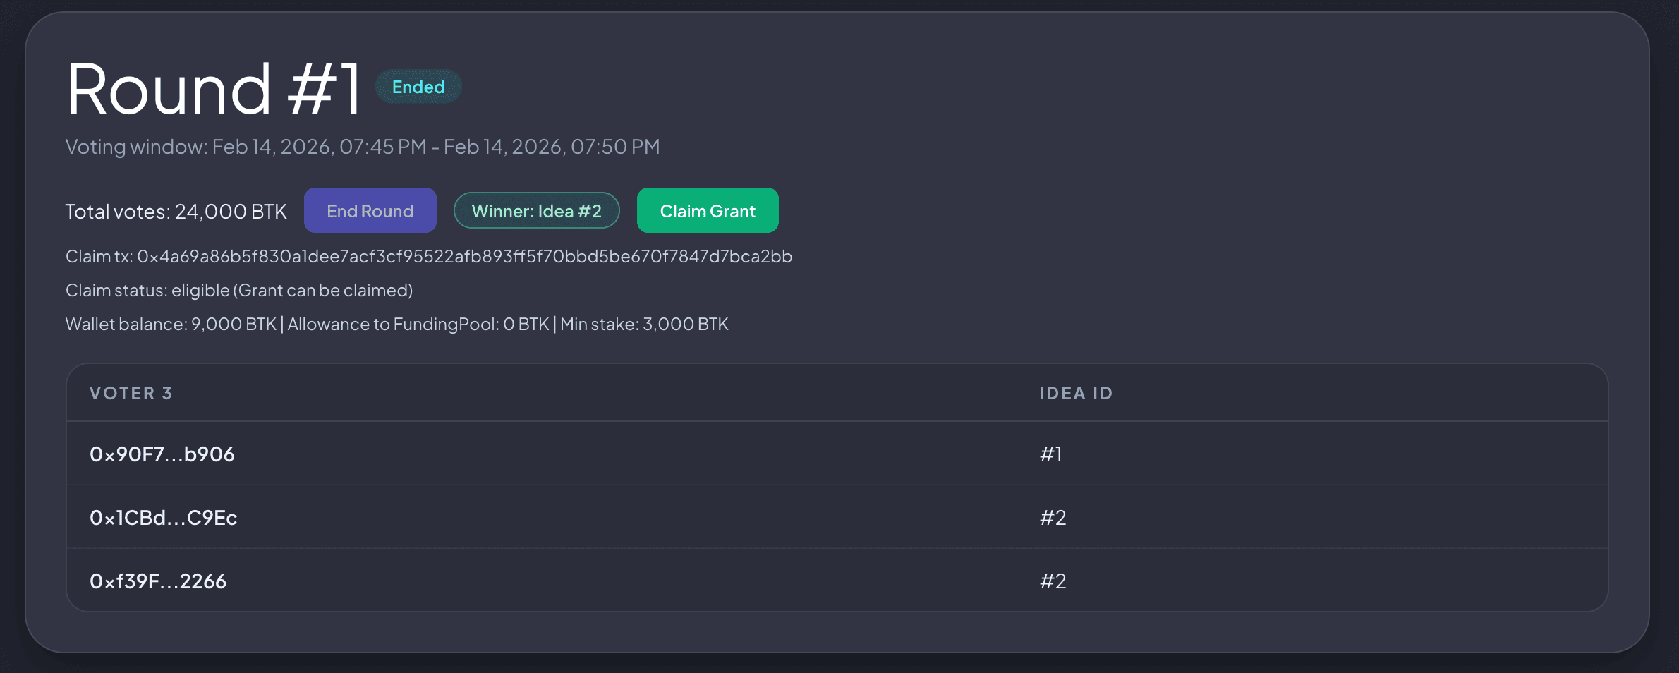Select the VOTER 3 column header

(x=131, y=393)
